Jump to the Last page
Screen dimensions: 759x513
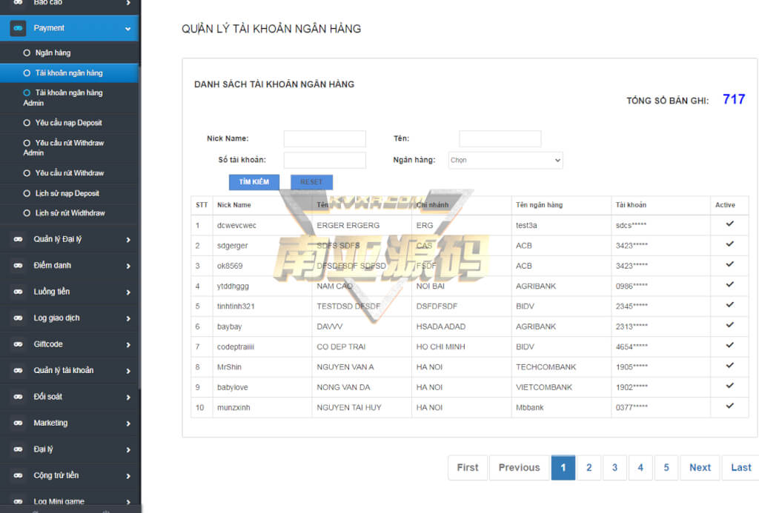pyautogui.click(x=740, y=468)
